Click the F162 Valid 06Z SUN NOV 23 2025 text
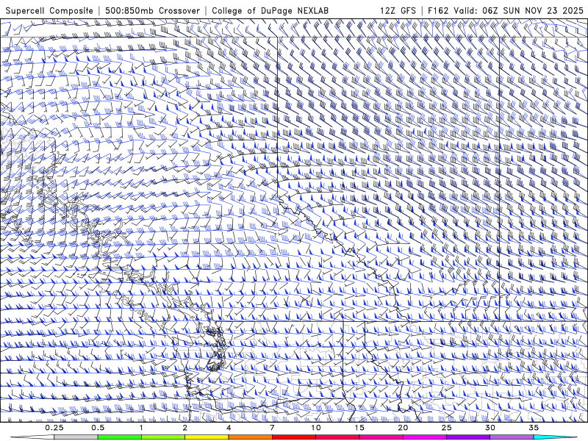This screenshot has width=588, height=441. pos(506,10)
